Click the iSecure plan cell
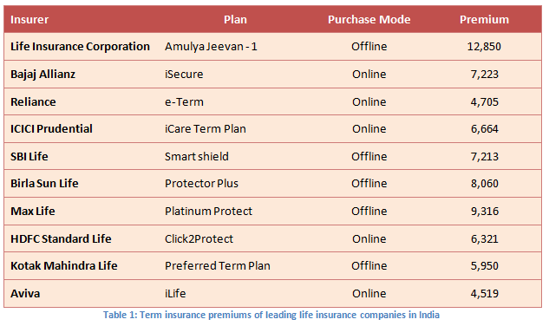The width and height of the screenshot is (549, 326). [x=184, y=75]
